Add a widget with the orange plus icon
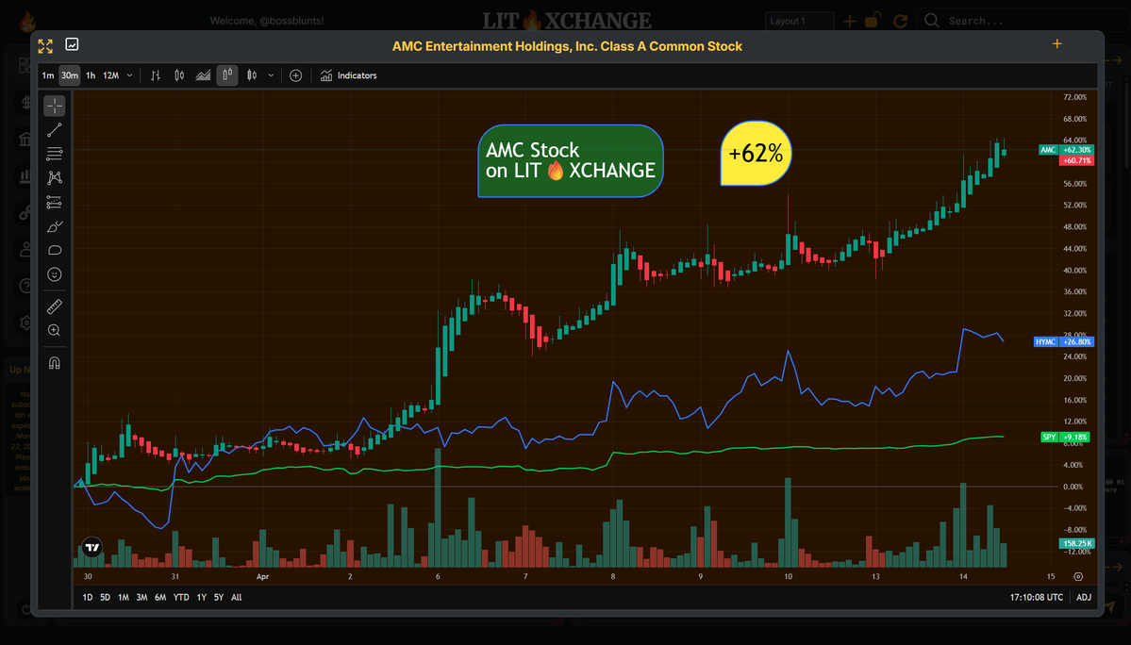 [x=1056, y=44]
